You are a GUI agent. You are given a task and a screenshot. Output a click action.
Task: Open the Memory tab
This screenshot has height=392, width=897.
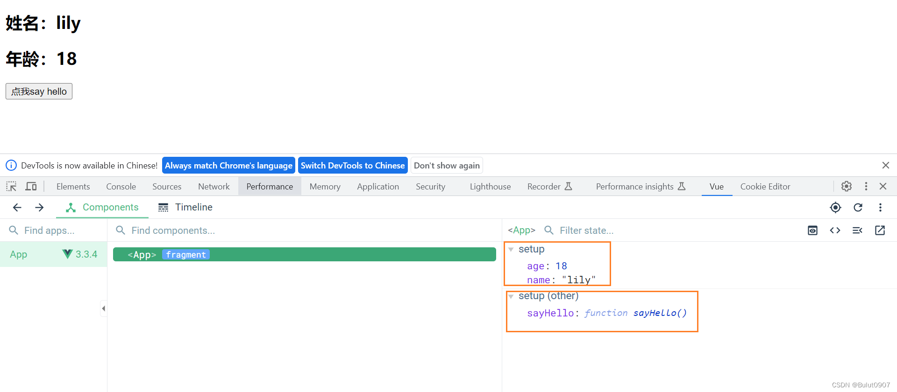pyautogui.click(x=325, y=187)
